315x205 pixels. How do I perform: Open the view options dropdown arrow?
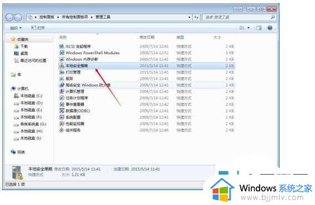tap(248, 28)
